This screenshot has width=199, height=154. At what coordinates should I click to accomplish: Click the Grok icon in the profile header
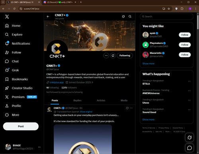pos(123,16)
